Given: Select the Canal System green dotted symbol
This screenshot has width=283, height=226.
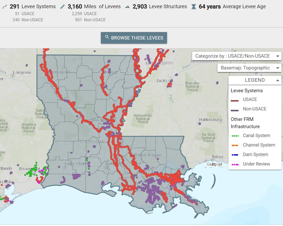Looking at the screenshot, I should tap(235, 136).
